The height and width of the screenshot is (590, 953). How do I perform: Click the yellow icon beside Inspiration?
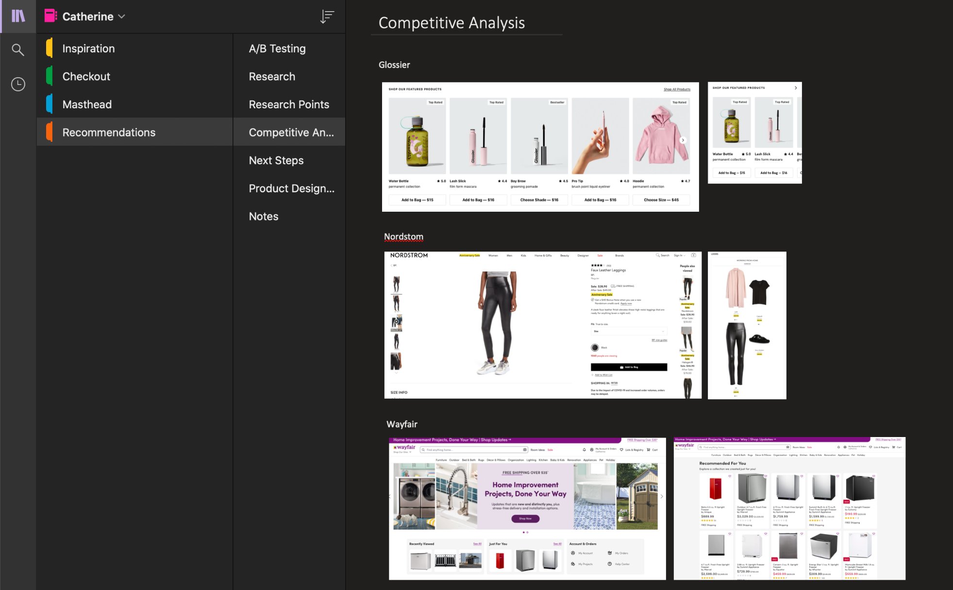pos(49,48)
